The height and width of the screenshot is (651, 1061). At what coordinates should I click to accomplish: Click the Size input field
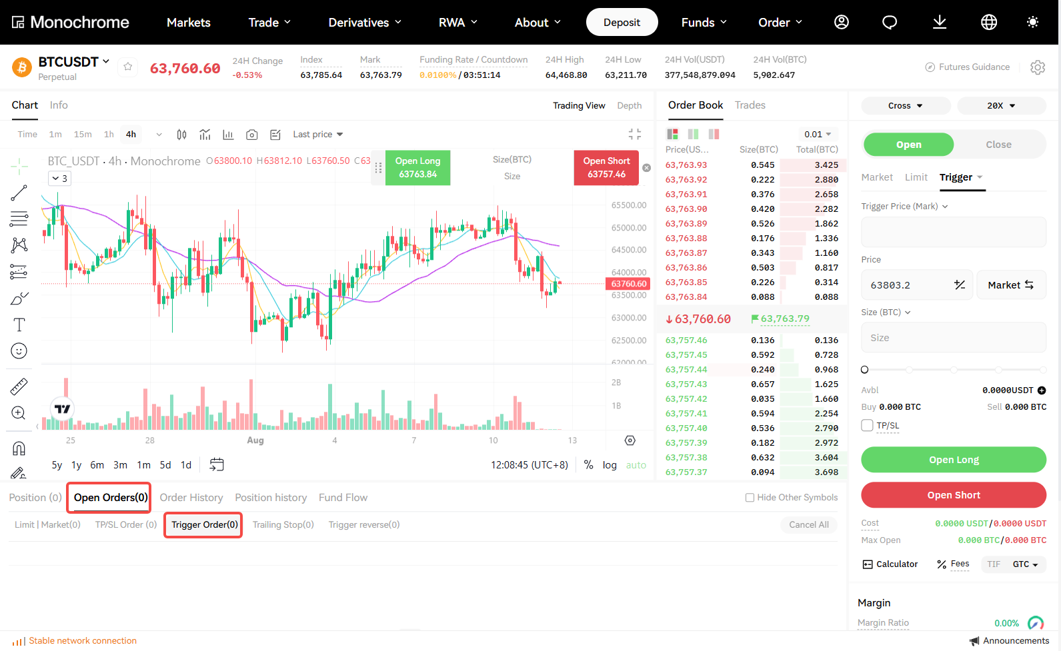tap(954, 338)
